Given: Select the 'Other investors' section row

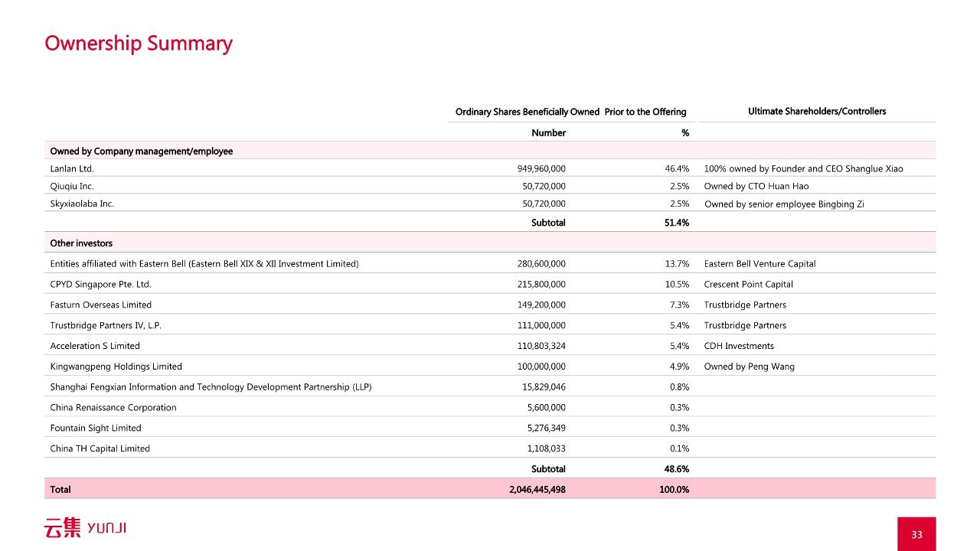Looking at the screenshot, I should click(x=490, y=243).
